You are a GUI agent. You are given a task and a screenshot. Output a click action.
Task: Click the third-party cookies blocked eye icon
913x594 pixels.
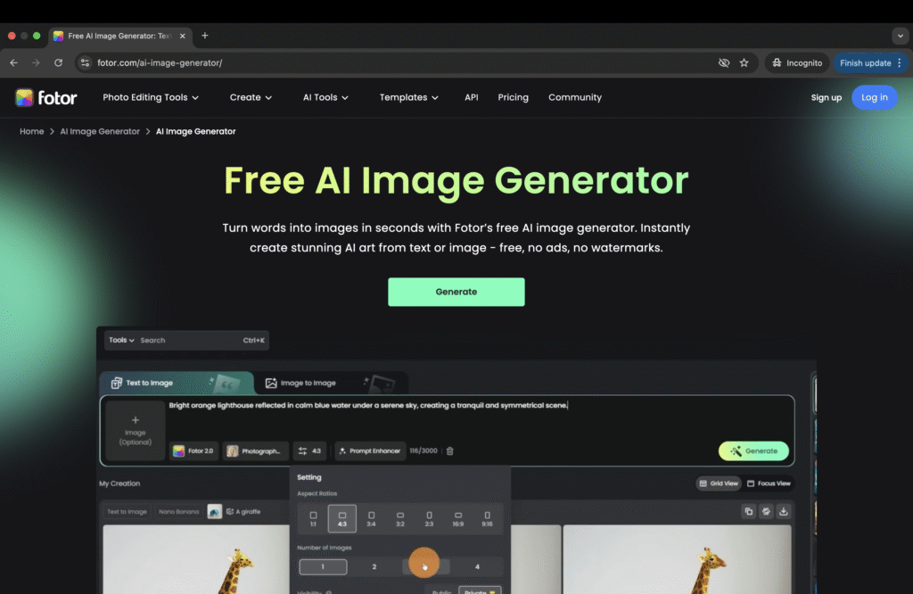coord(724,63)
